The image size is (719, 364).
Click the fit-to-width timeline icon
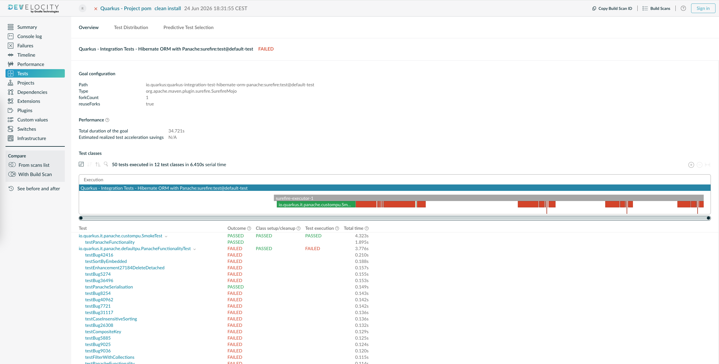click(708, 165)
